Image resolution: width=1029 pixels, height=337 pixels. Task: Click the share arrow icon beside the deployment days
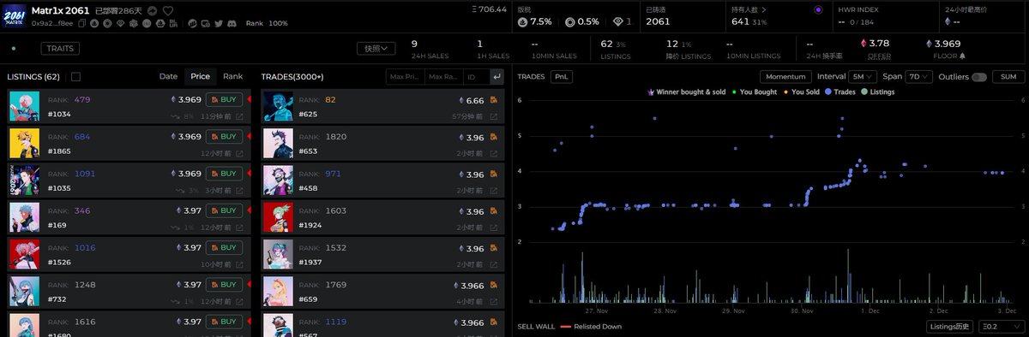(x=153, y=11)
